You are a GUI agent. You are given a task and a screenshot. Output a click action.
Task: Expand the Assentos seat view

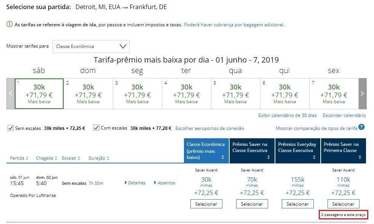tap(165, 183)
